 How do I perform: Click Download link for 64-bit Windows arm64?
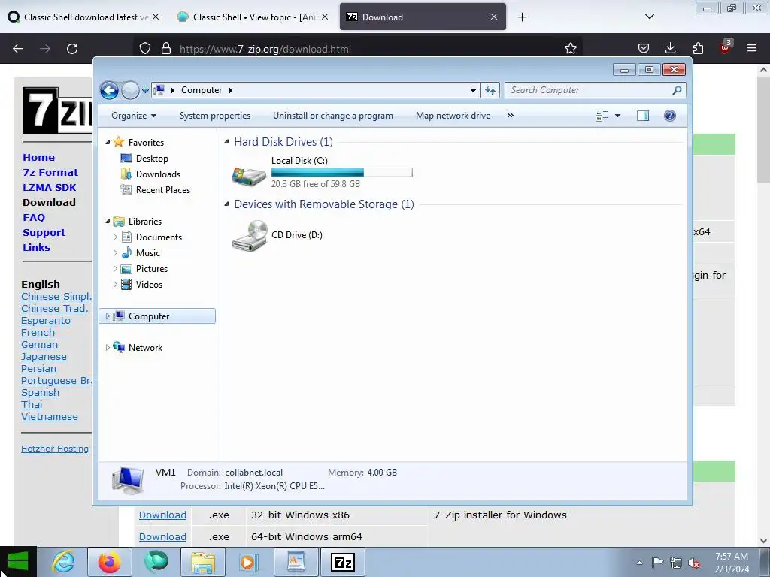[x=162, y=536]
